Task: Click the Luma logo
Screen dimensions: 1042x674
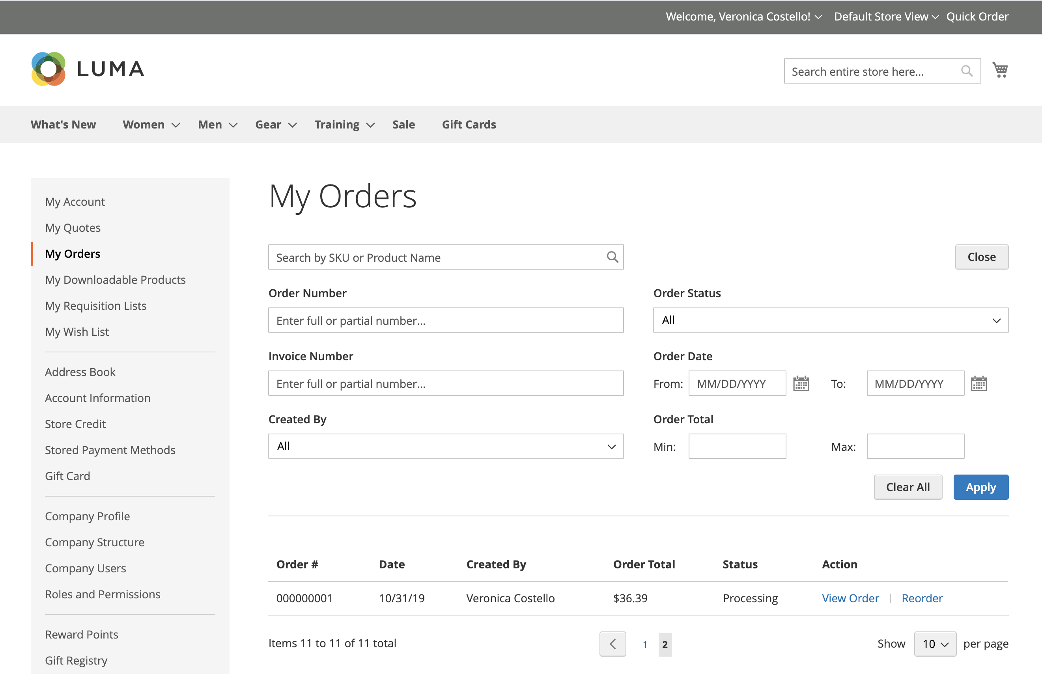Action: [x=88, y=69]
